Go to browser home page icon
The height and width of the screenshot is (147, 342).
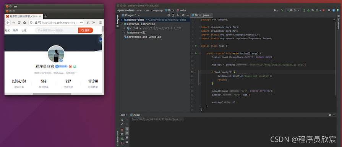point(24,23)
